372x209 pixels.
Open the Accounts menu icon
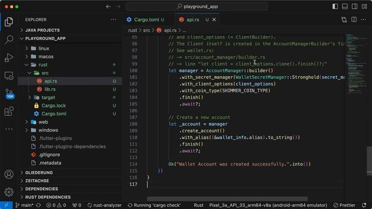coord(9,174)
